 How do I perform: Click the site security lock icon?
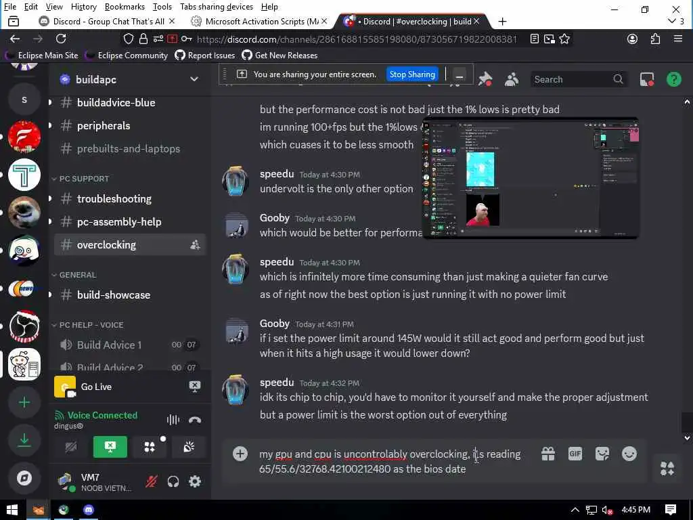(x=143, y=39)
